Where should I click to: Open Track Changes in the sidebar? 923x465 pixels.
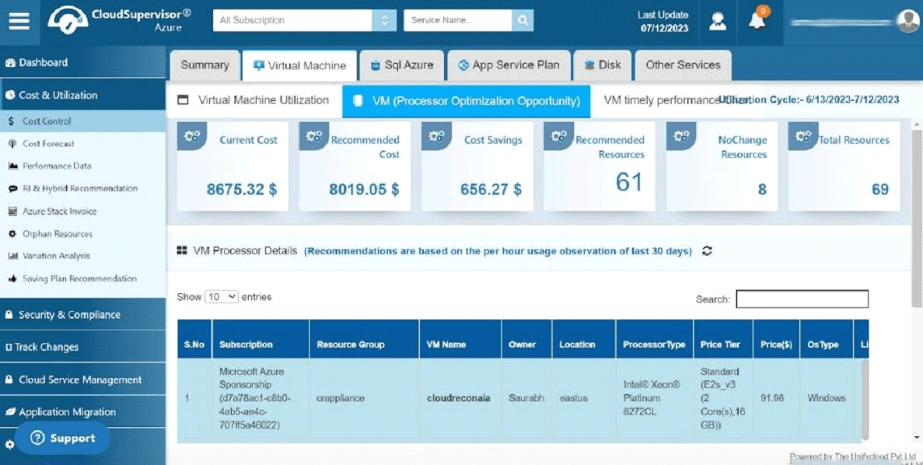(x=83, y=347)
